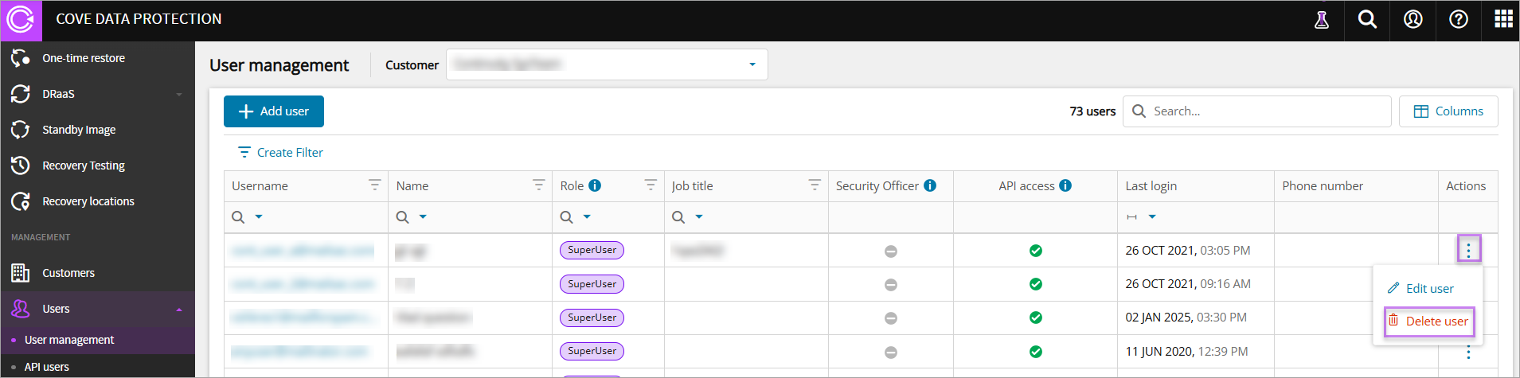Viewport: 1520px width, 378px height.
Task: Open the user account profile icon
Action: pos(1413,20)
